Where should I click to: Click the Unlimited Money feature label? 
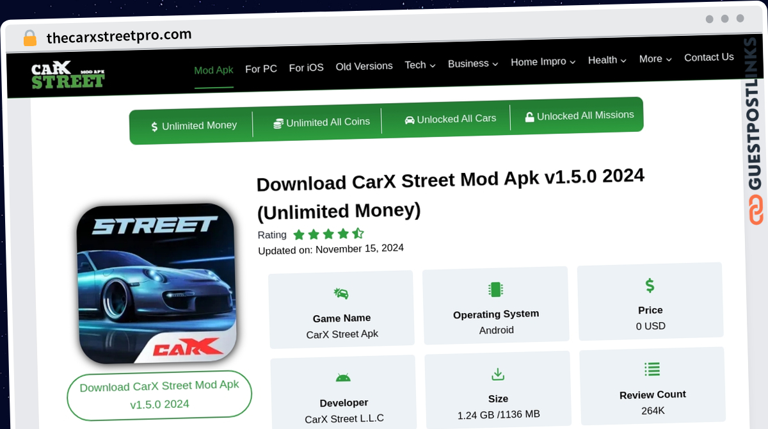click(199, 125)
